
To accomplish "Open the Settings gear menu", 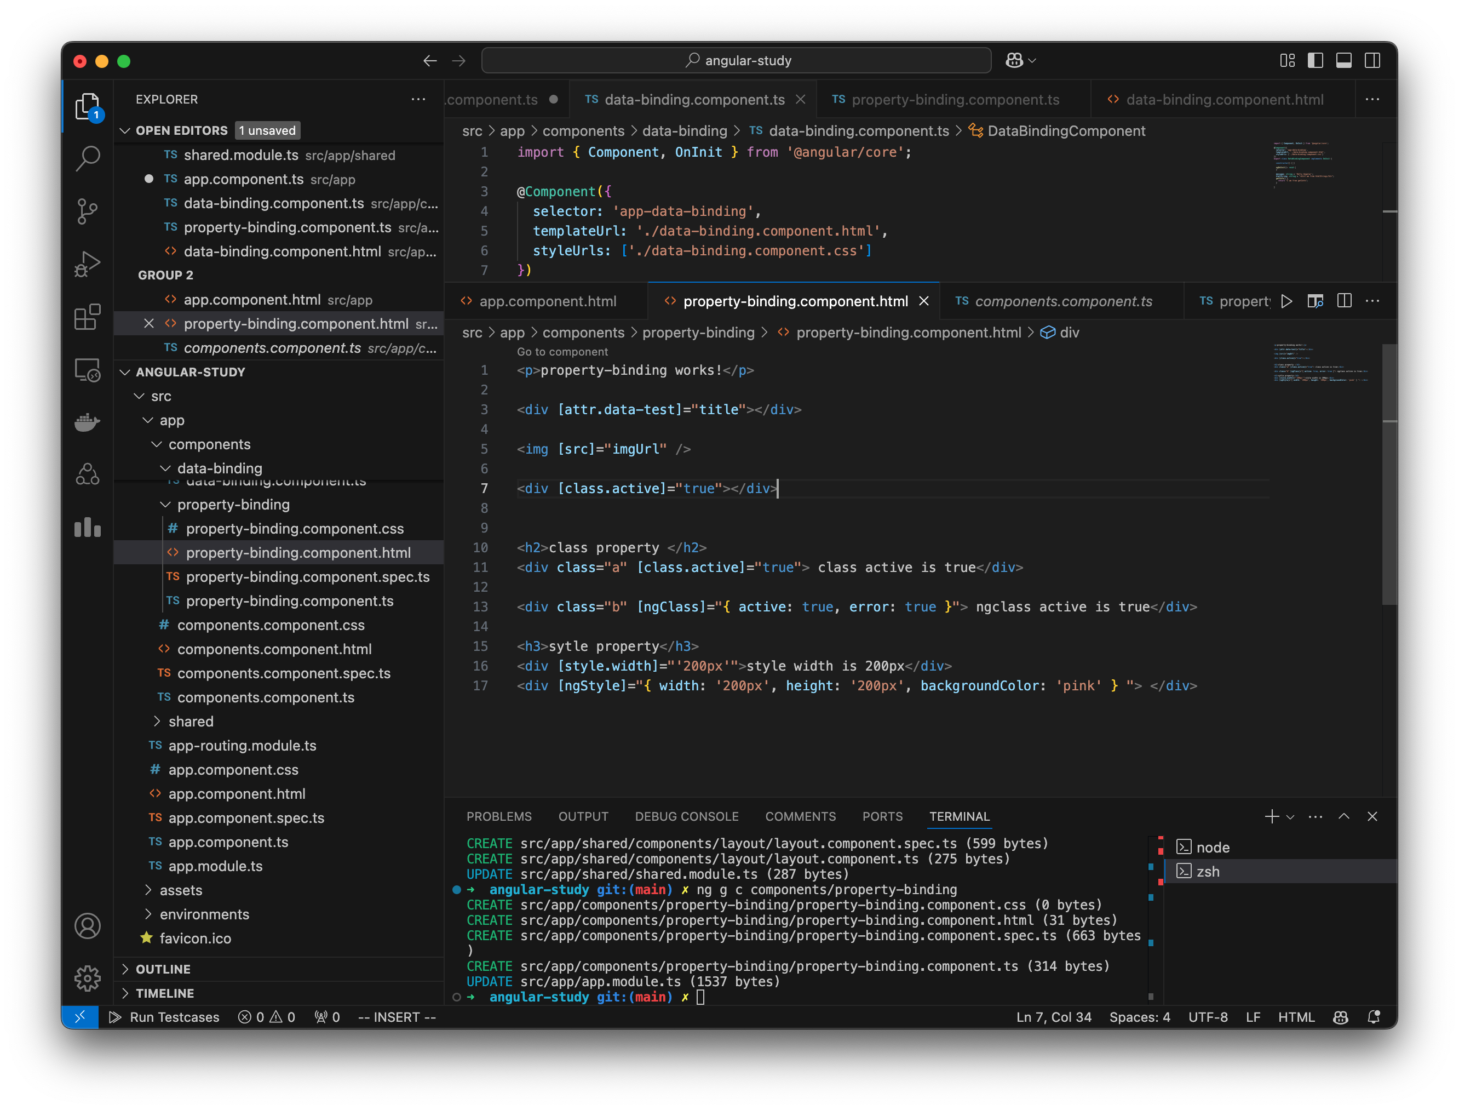I will [x=88, y=979].
